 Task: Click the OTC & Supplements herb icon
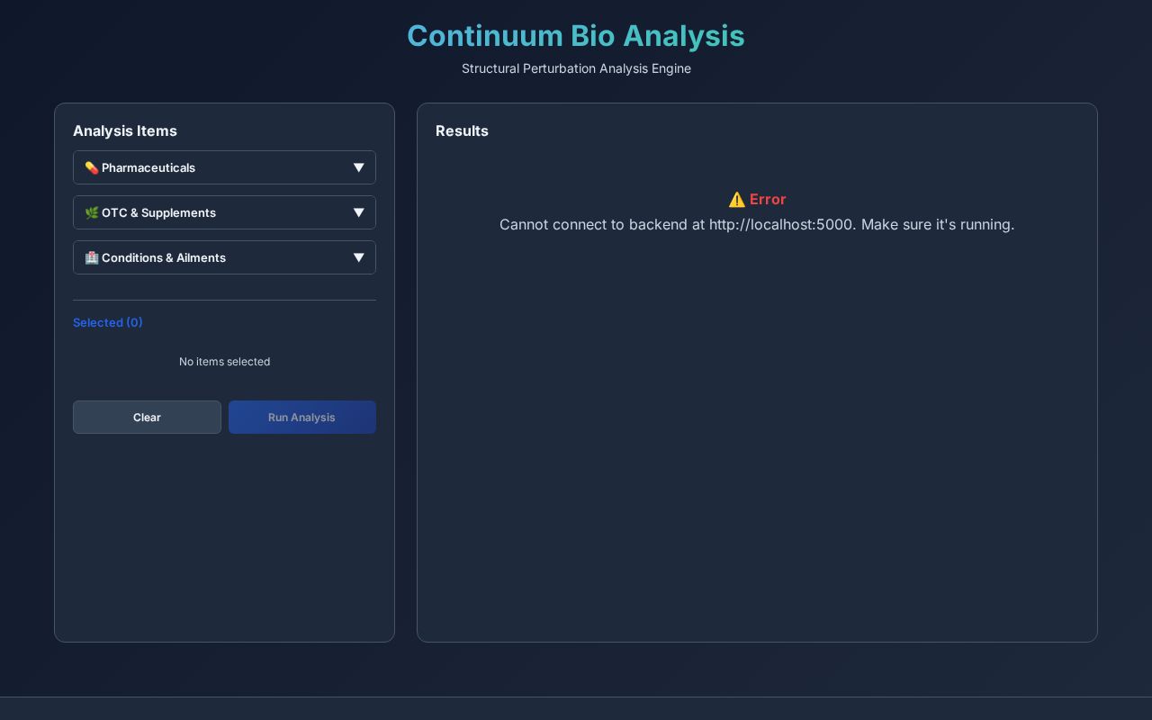click(91, 212)
